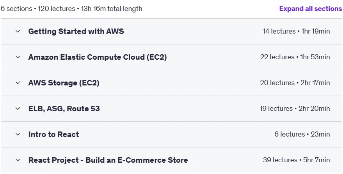The height and width of the screenshot is (174, 343).
Task: Expand the Amazon Elastic Compute Cloud chevron
Action: point(18,57)
